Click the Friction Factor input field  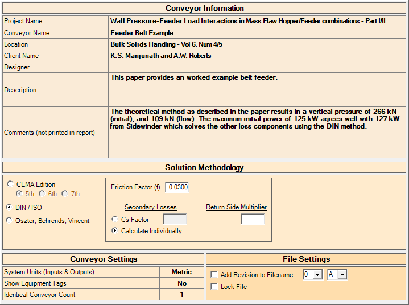177,187
